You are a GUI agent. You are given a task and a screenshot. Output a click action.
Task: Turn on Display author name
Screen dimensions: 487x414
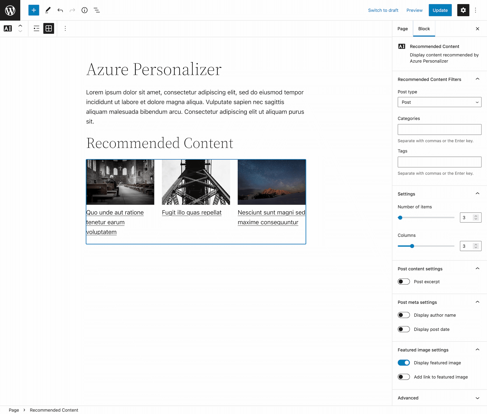point(404,315)
